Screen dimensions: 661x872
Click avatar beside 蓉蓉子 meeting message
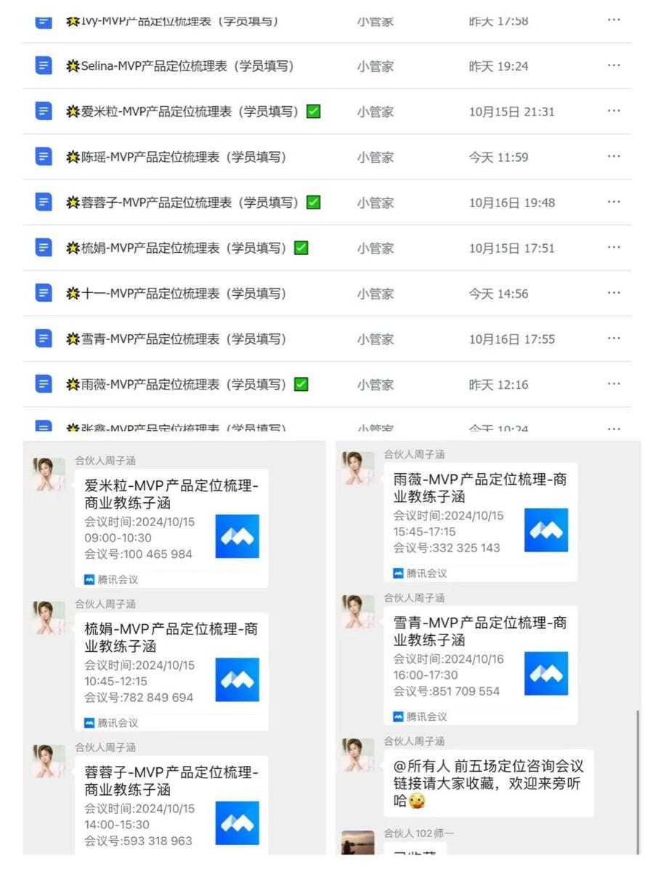[49, 761]
